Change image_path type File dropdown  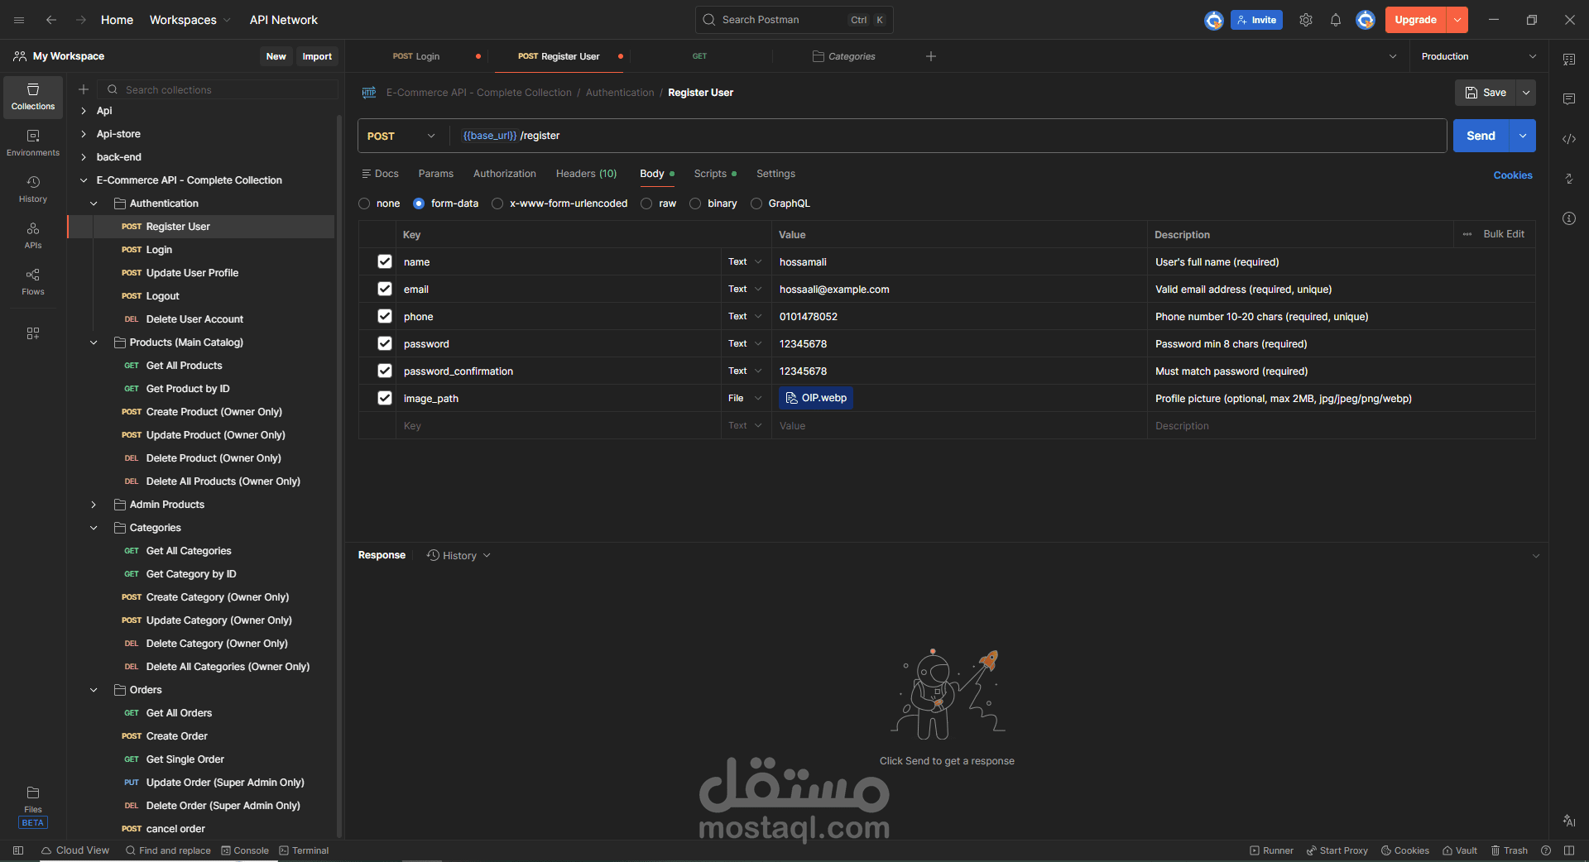745,398
